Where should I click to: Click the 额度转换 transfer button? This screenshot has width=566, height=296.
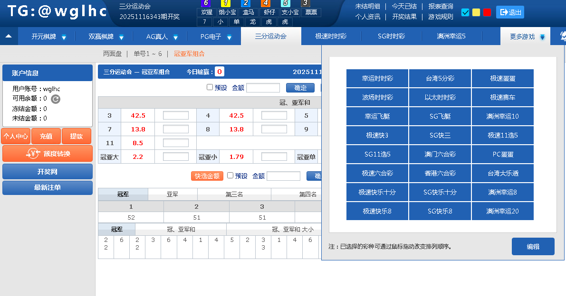pos(48,154)
